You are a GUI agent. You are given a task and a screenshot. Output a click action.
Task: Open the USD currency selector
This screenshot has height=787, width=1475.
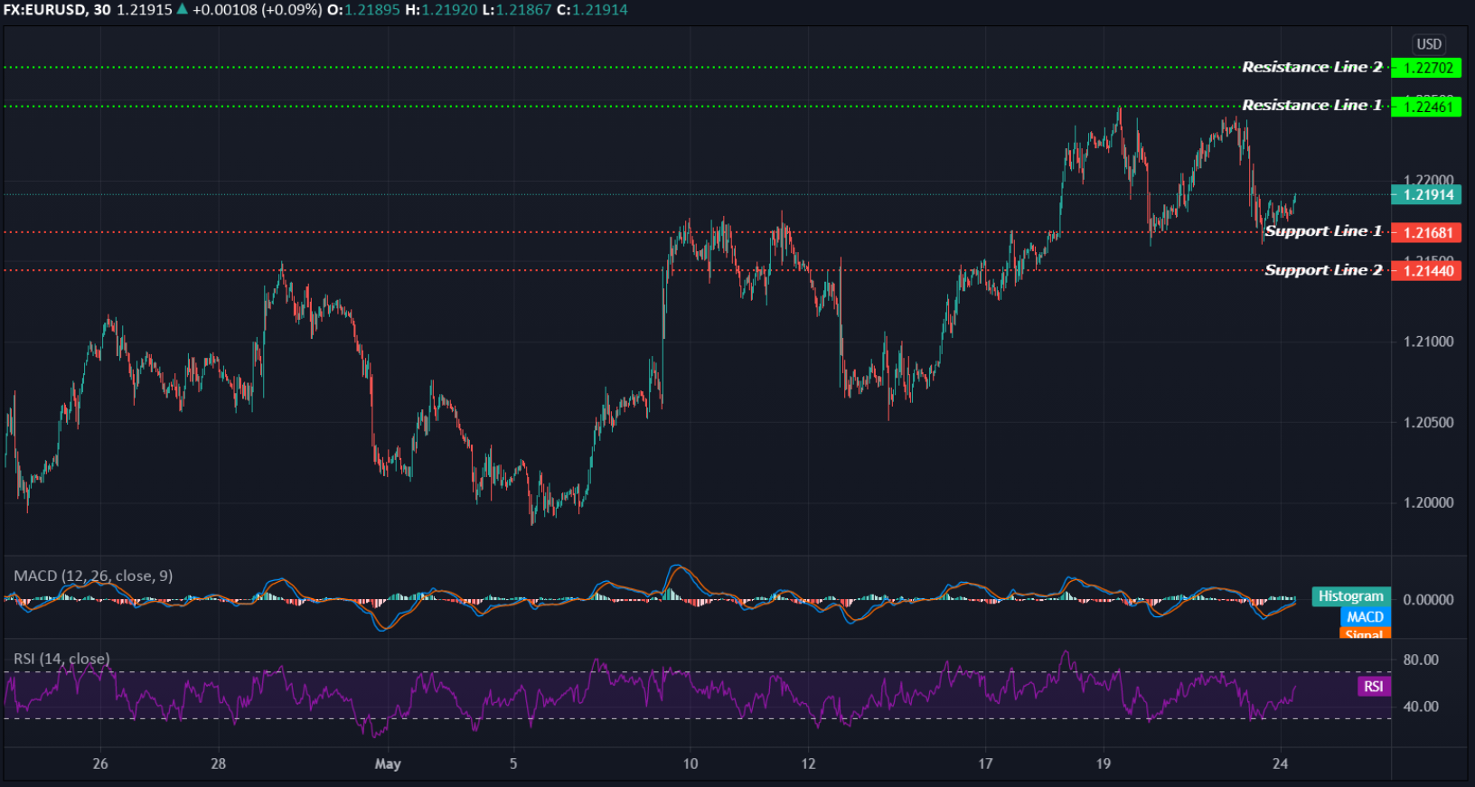point(1429,44)
